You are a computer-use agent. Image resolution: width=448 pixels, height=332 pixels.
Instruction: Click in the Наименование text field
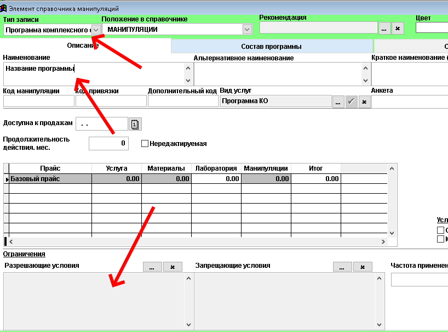(x=93, y=74)
